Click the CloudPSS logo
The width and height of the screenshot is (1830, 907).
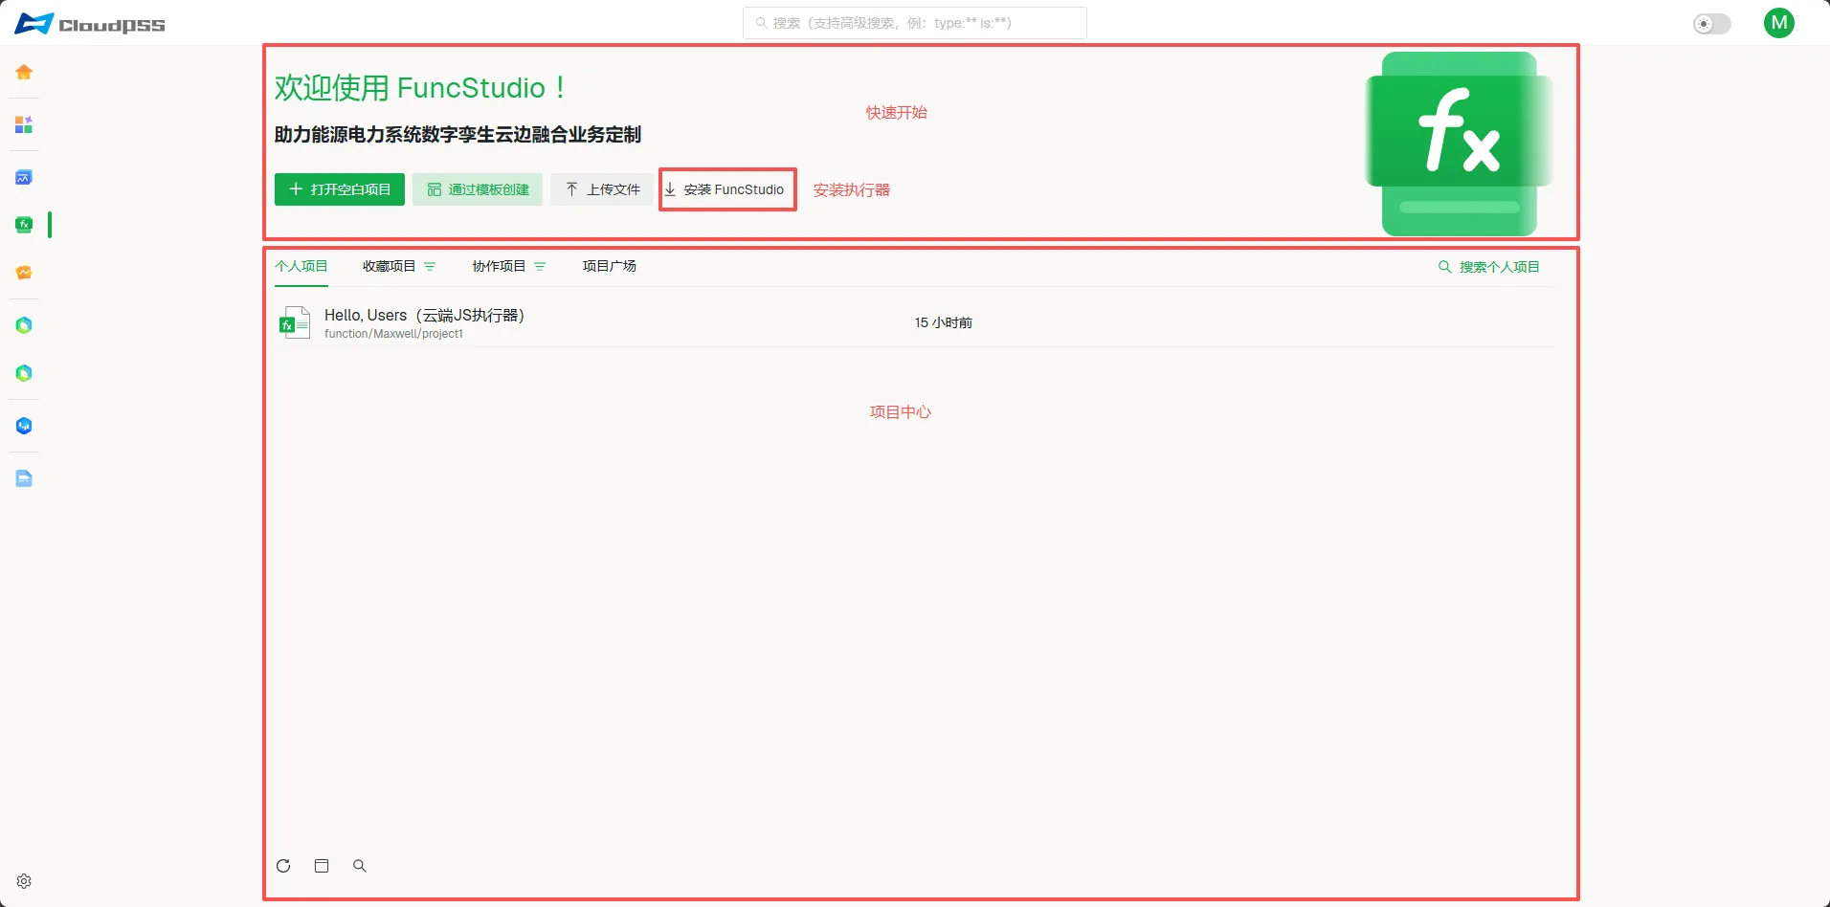[89, 24]
